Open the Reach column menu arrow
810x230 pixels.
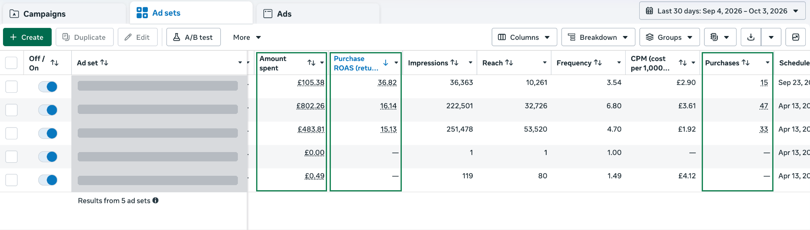coord(545,63)
